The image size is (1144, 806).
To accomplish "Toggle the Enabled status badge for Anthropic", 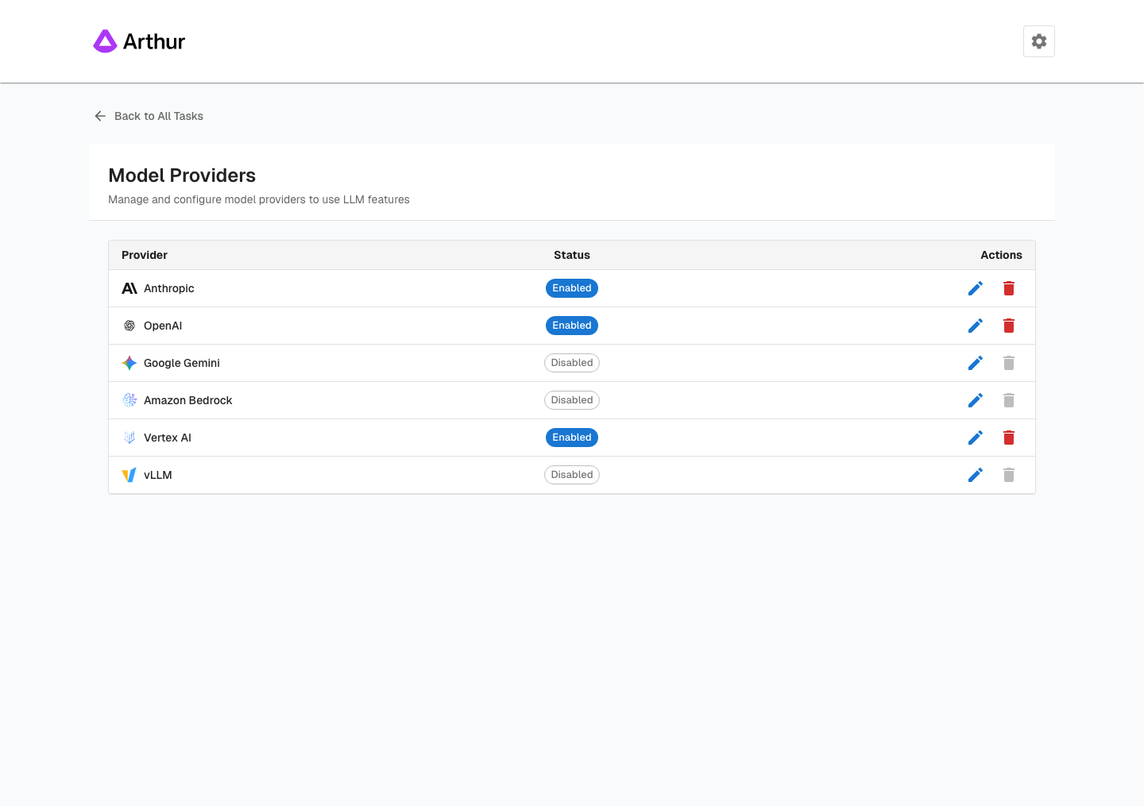I will tap(572, 288).
